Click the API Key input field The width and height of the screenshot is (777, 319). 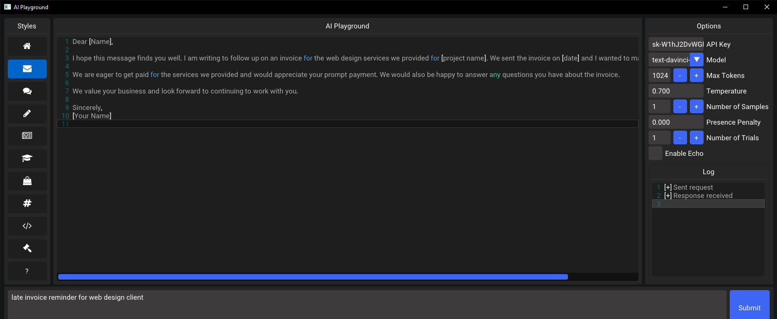coord(676,44)
